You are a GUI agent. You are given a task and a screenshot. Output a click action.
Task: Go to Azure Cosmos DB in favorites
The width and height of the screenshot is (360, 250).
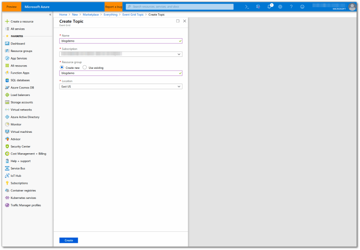tap(22, 87)
